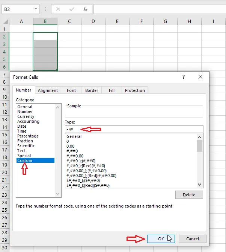This screenshot has height=252, width=226.
Task: Choose format #,##0_);[Red](#,##0)
Action: pos(86,166)
